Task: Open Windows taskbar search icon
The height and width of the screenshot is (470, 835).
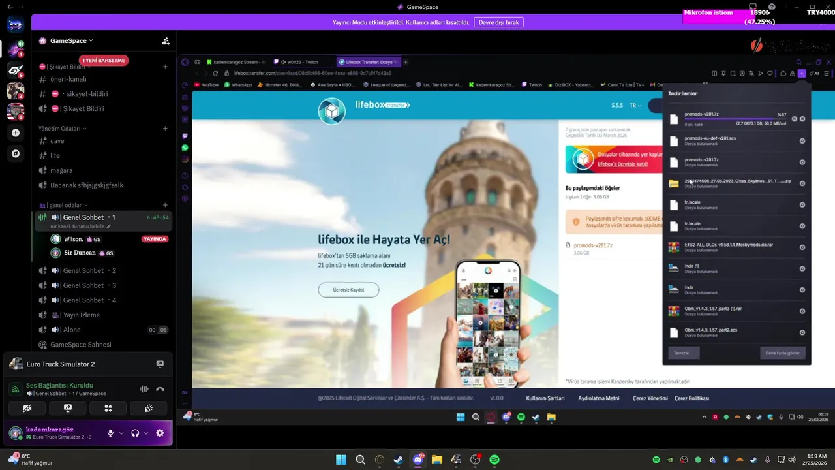Action: [360, 460]
